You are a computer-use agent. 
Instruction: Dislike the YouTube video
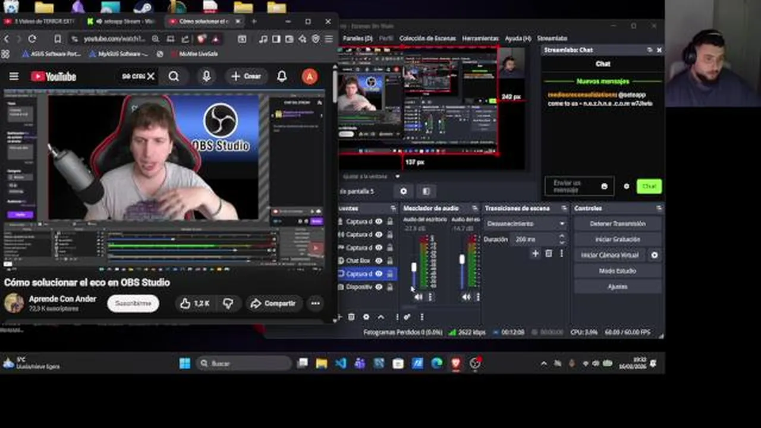(228, 303)
